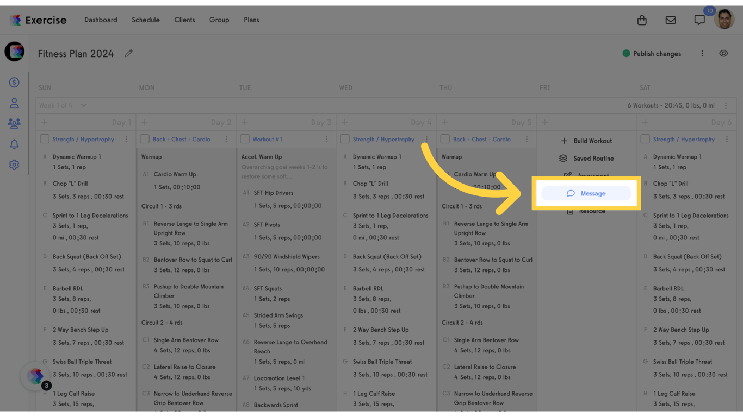Select the SFT Pivots exercise
The height and width of the screenshot is (417, 743).
pos(267,225)
